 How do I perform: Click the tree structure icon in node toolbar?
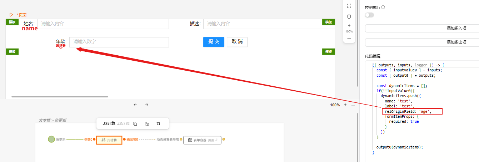coord(147,123)
